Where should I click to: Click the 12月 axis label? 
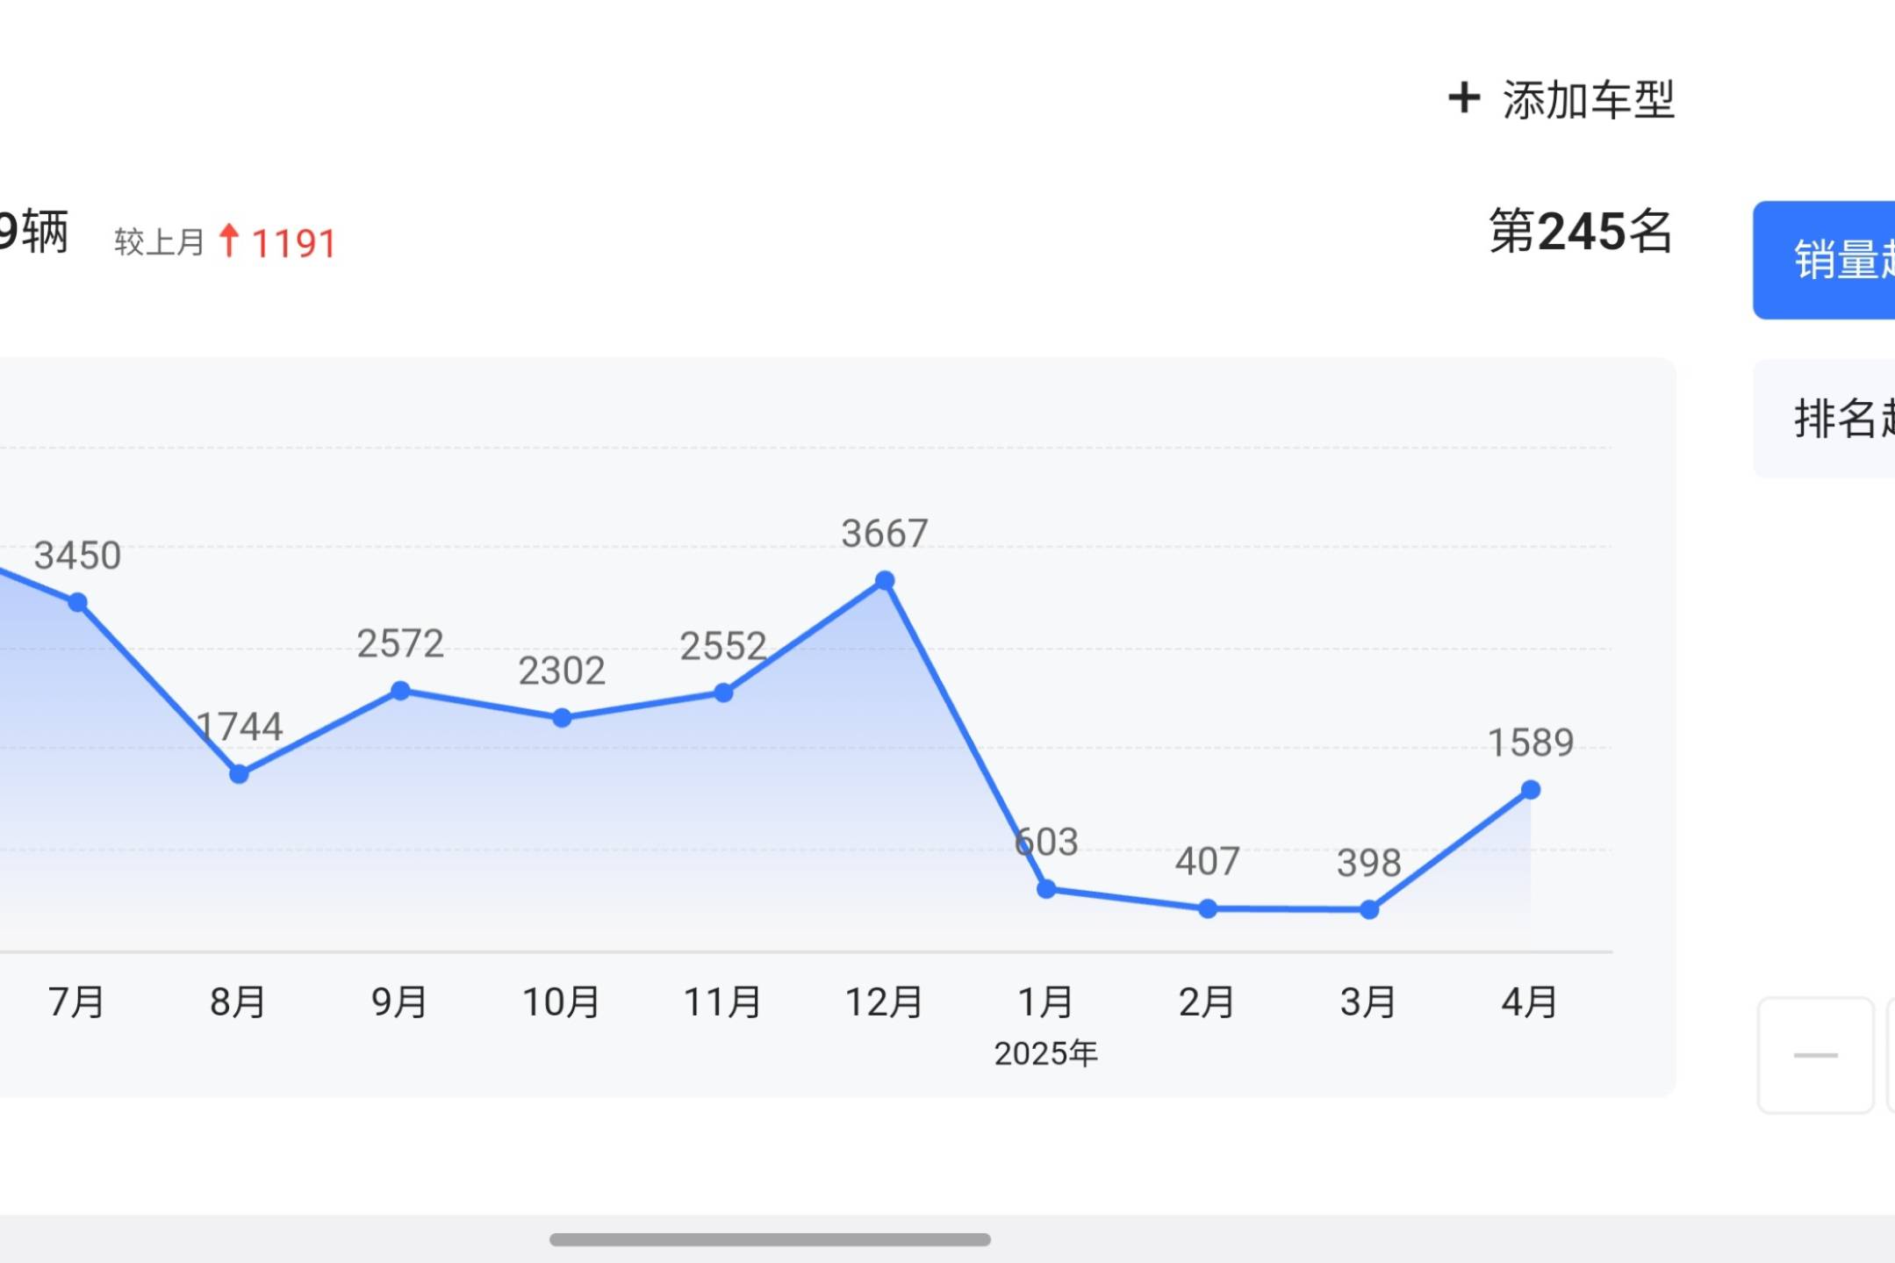coord(884,1002)
